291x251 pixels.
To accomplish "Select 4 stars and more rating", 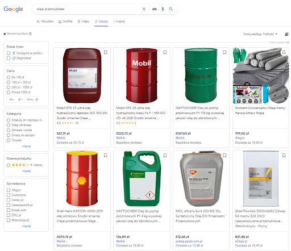I will (x=9, y=165).
